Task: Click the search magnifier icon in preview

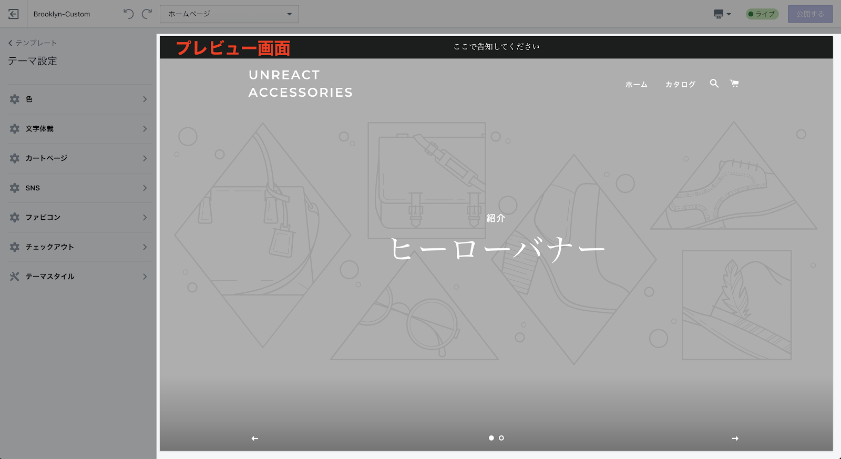Action: coord(714,84)
